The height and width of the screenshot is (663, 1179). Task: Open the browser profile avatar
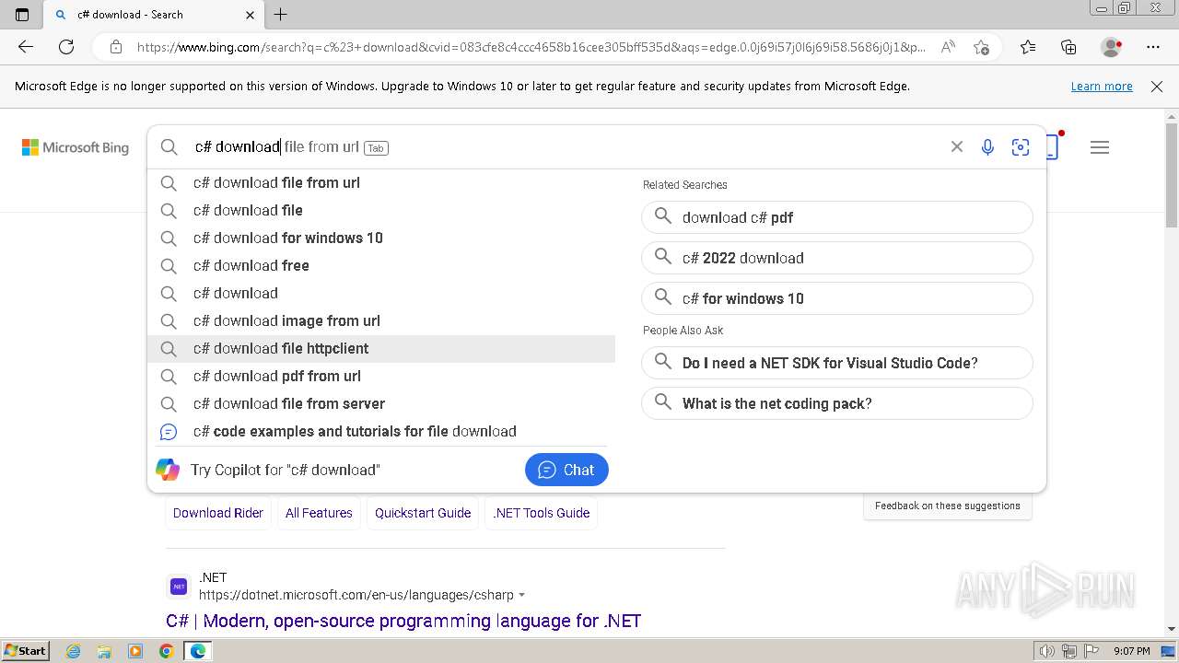[1112, 47]
